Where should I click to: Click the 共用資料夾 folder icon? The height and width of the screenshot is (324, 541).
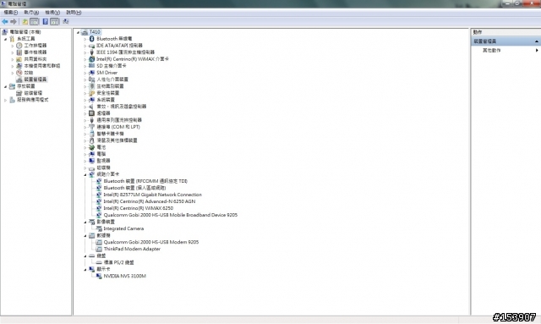pyautogui.click(x=19, y=59)
